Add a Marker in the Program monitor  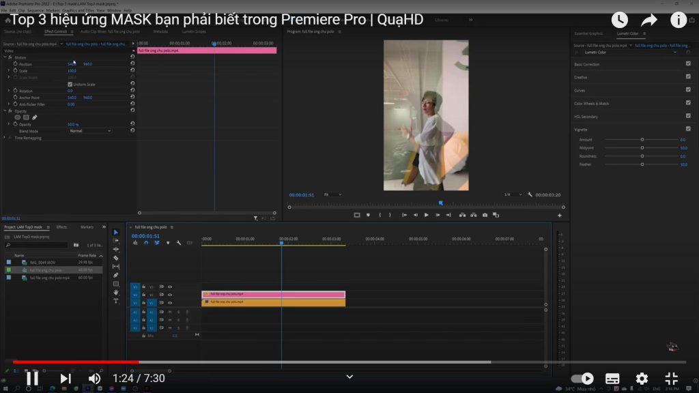pyautogui.click(x=368, y=215)
